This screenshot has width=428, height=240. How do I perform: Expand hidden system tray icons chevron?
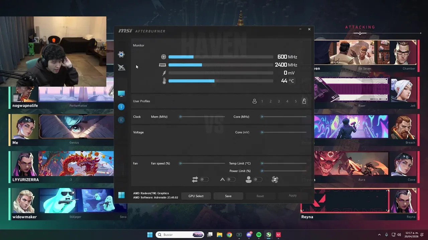click(379, 235)
